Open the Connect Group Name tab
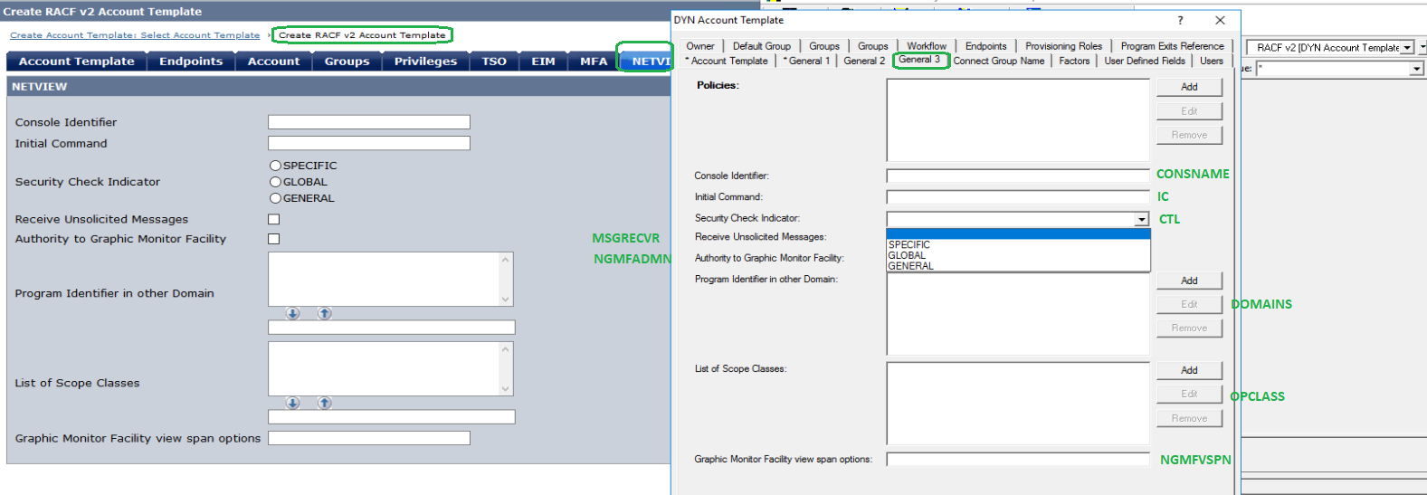 (998, 61)
